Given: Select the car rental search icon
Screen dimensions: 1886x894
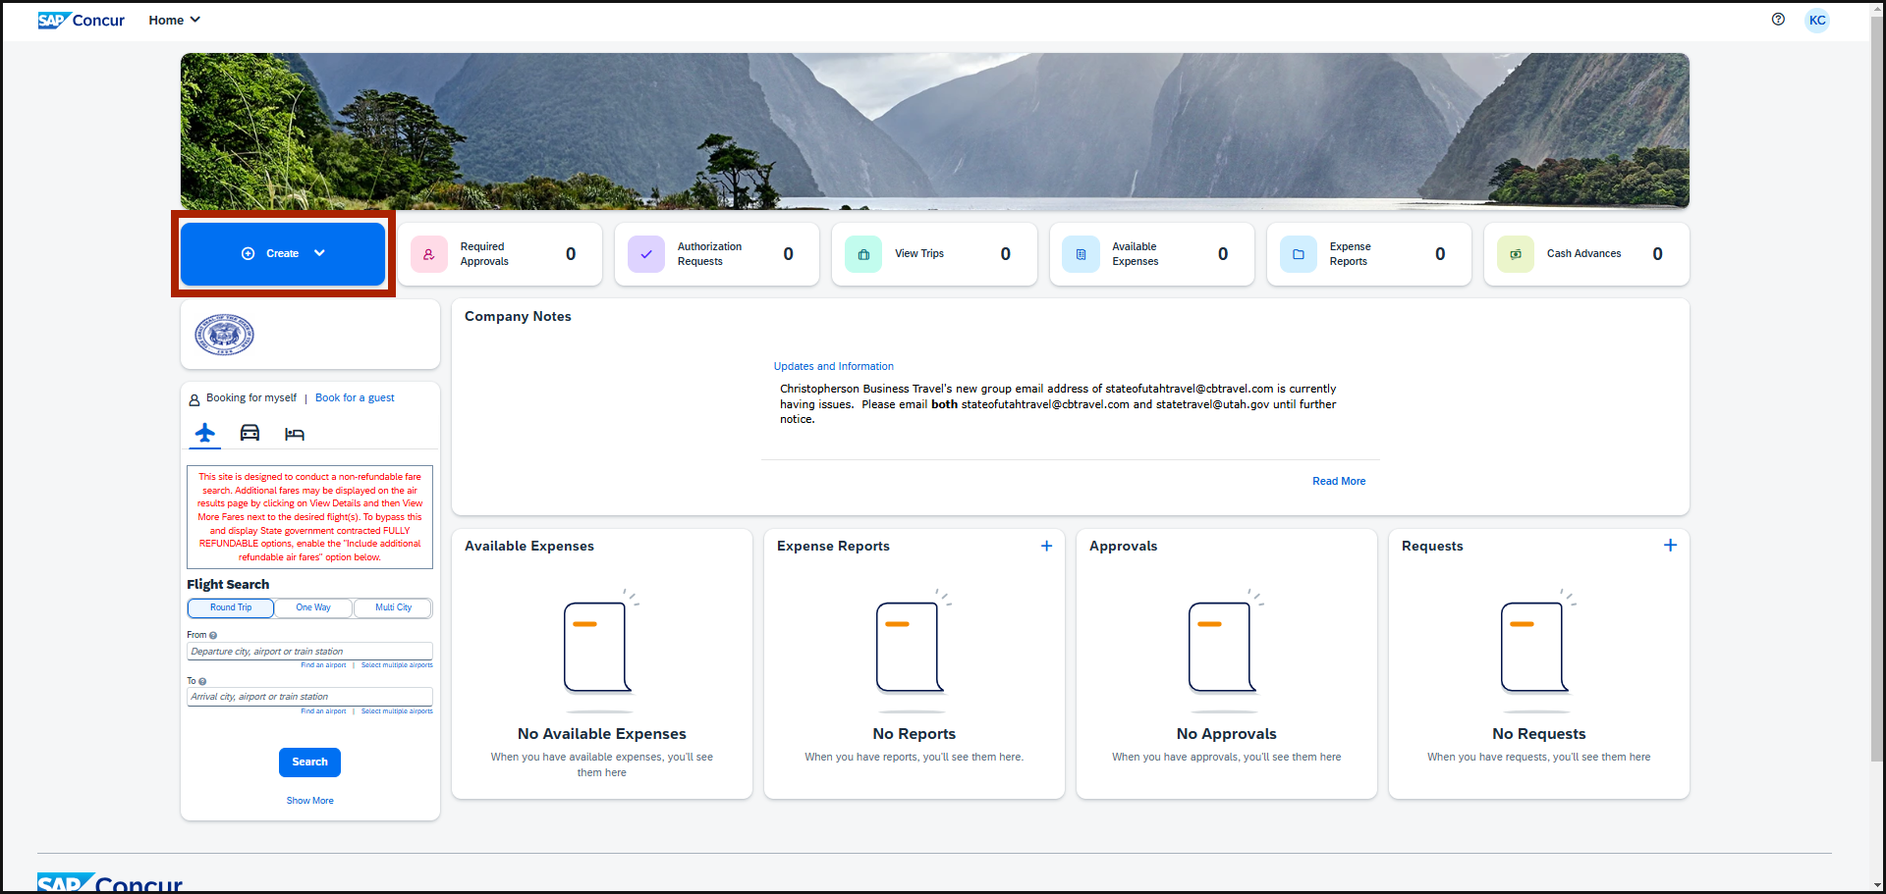Looking at the screenshot, I should 250,433.
